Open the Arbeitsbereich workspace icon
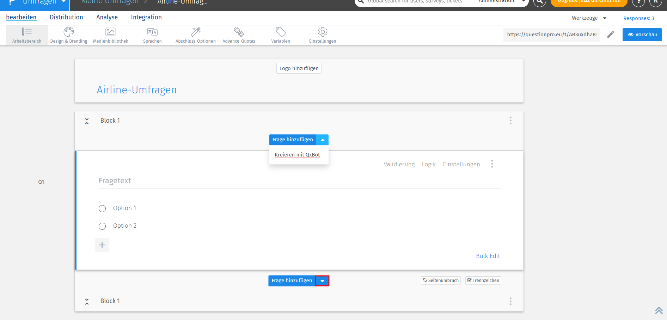 pyautogui.click(x=27, y=32)
